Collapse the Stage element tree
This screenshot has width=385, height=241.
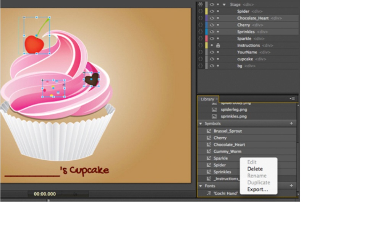pos(224,5)
